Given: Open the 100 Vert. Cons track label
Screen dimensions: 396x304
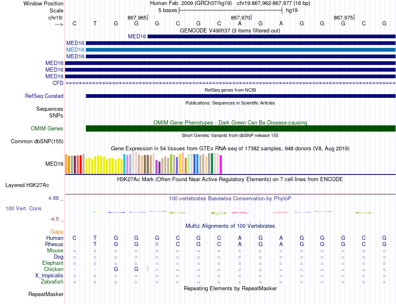Looking at the screenshot, I should tap(23, 208).
